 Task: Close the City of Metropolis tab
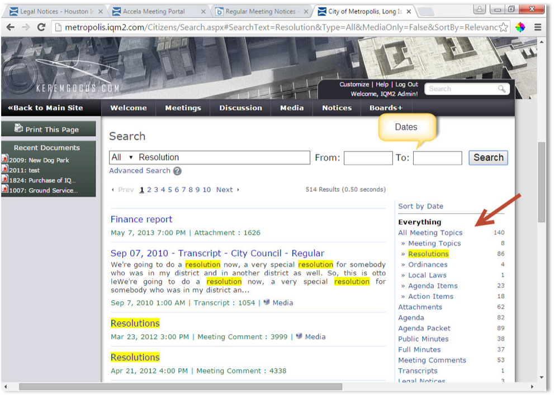409,12
